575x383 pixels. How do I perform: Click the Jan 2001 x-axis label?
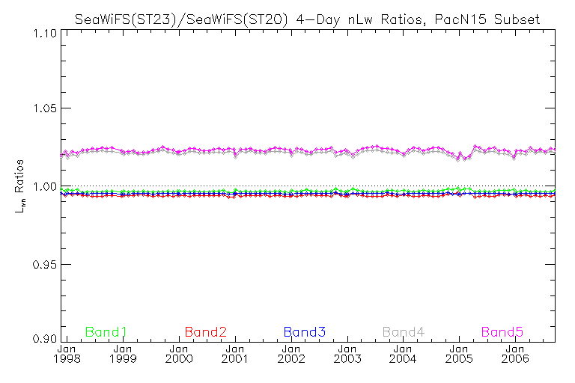(234, 354)
